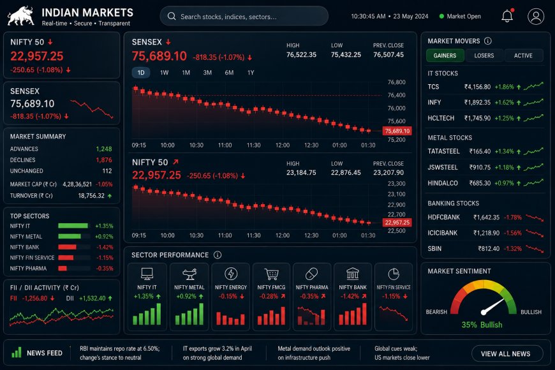Open the notifications bell
555x370 pixels.
[507, 16]
